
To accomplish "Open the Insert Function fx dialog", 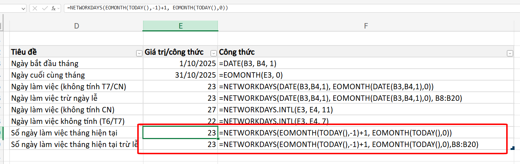I will 54,8.
